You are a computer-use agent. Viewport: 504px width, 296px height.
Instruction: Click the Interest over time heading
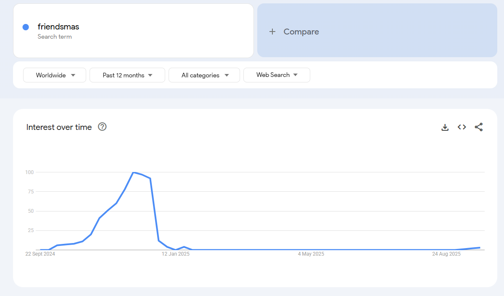coord(59,127)
